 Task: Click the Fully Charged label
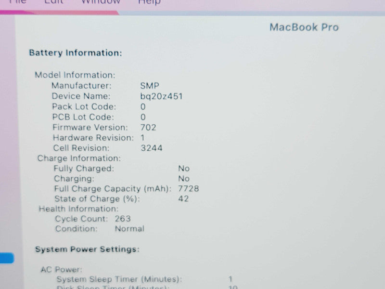tap(84, 169)
